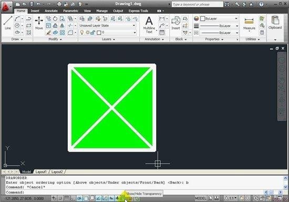Toggle Snap Mode in status bar
This screenshot has width=289, height=202.
coord(60,198)
